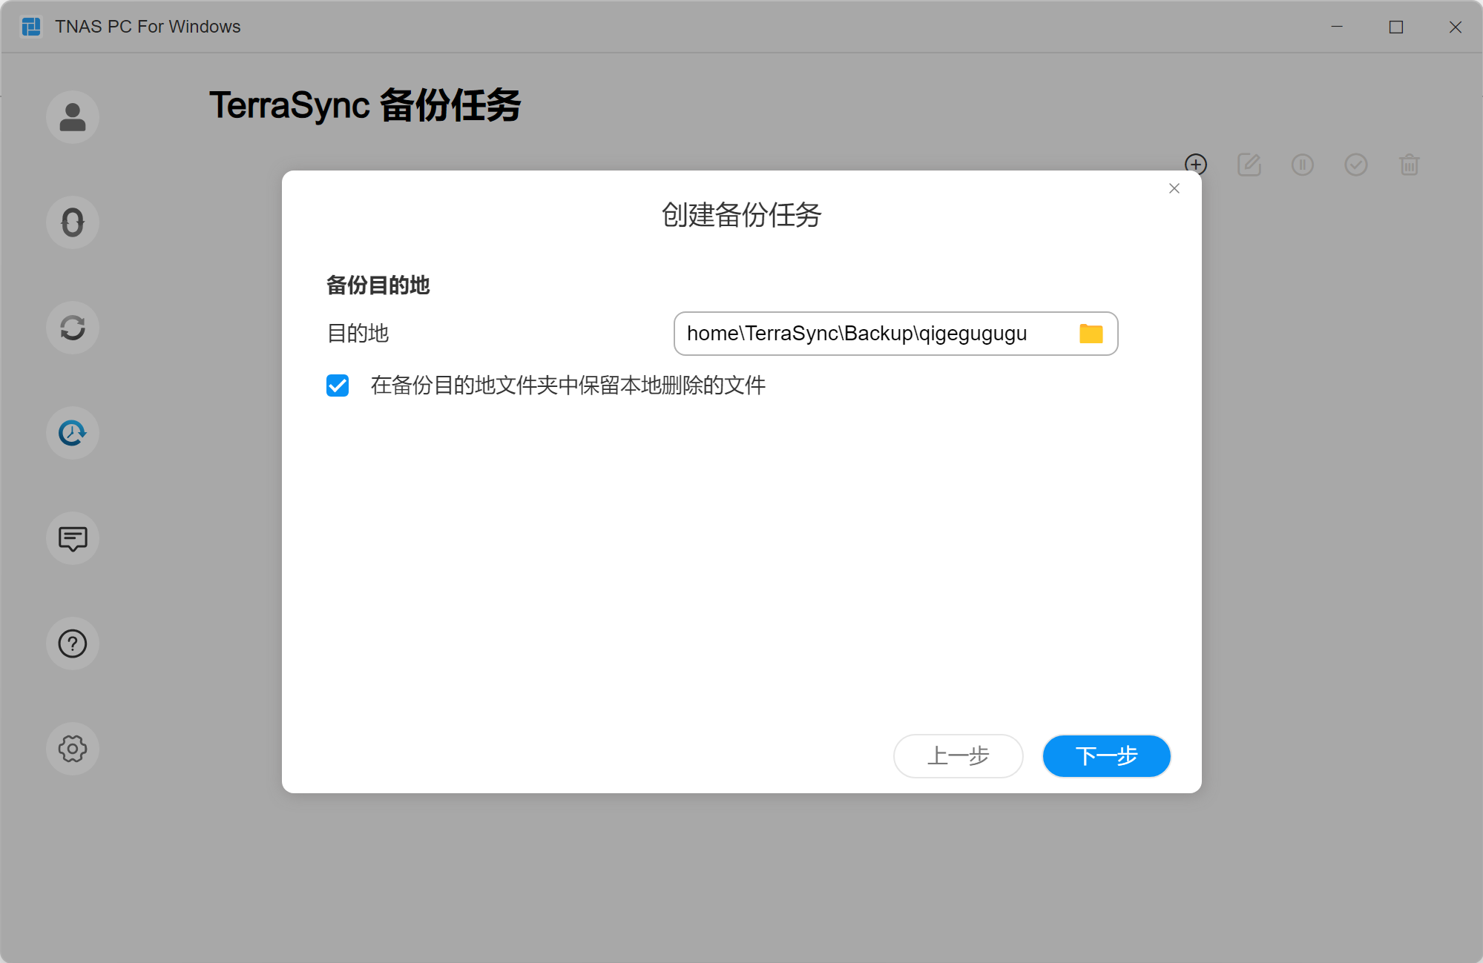This screenshot has height=963, width=1483.
Task: Open the messages sidebar icon
Action: pos(73,538)
